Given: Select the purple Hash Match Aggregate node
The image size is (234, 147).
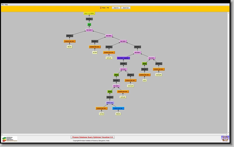Looking at the screenshot, I should (123, 58).
